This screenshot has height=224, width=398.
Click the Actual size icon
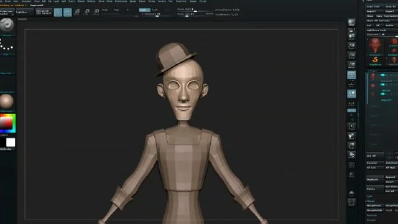pyautogui.click(x=351, y=55)
